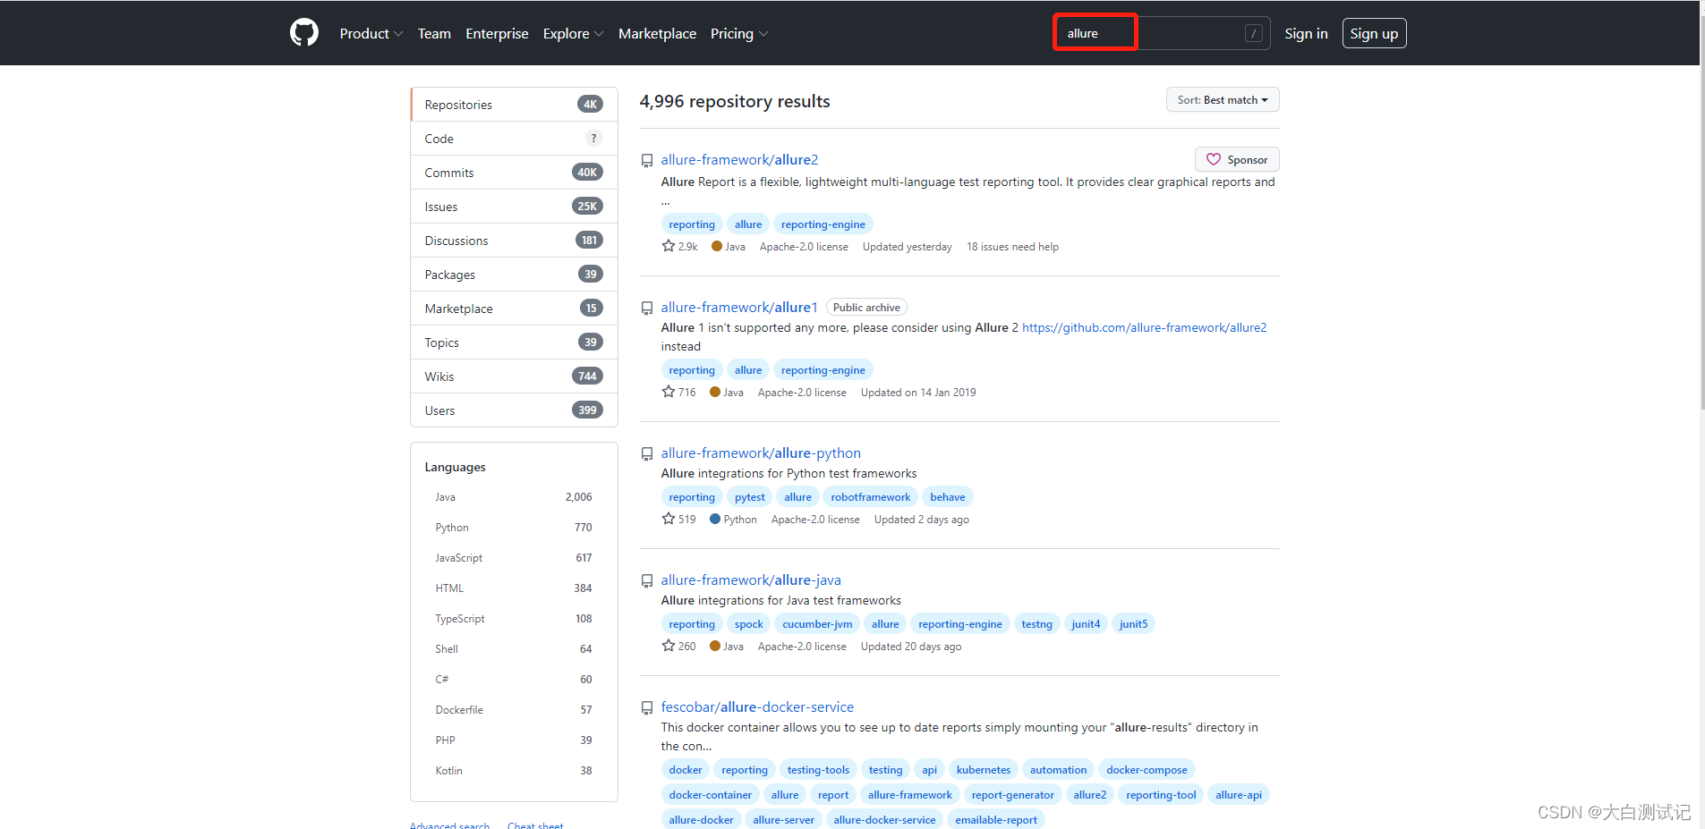Open allure-framework/allure2 repository
Image resolution: width=1705 pixels, height=829 pixels.
(739, 159)
